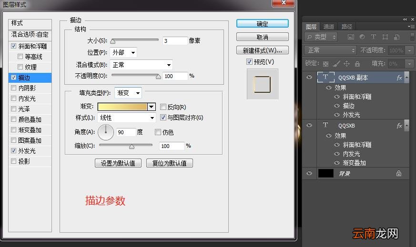Hide the 背景 layer
Viewport: 416px width, 247px height.
[309, 173]
